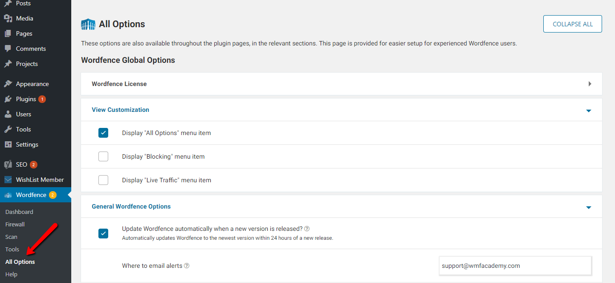Click the Pages icon in sidebar
Screen dimensions: 615x283
pyautogui.click(x=8, y=33)
